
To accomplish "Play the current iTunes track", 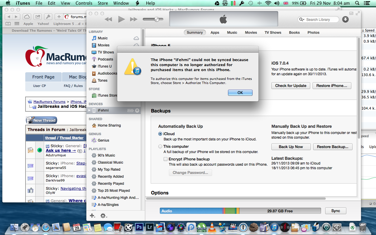I will point(121,19).
